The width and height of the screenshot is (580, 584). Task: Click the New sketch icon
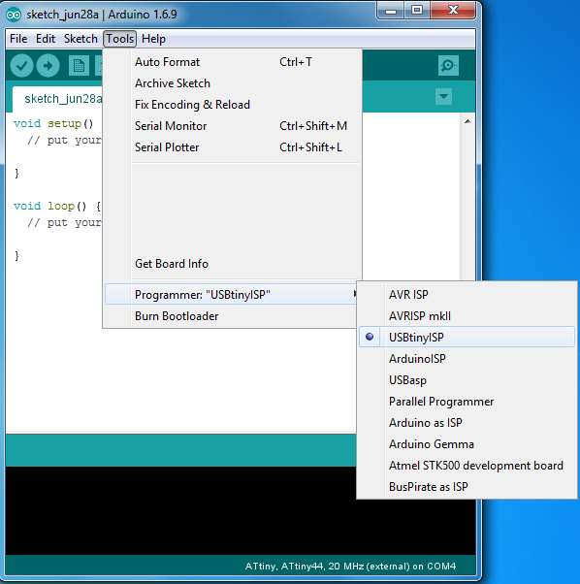point(79,66)
